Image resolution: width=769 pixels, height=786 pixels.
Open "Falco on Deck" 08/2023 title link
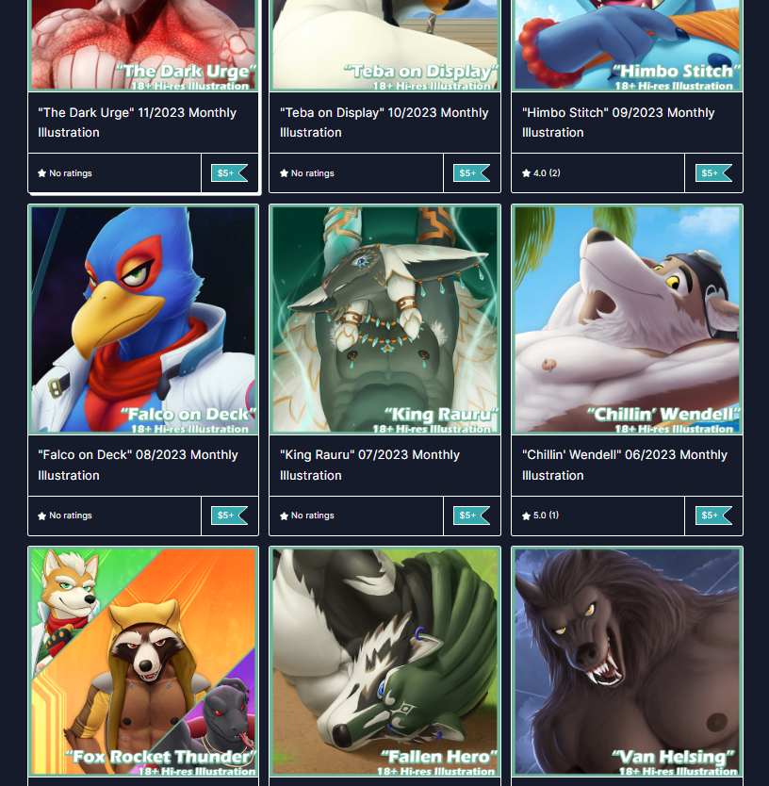(138, 466)
